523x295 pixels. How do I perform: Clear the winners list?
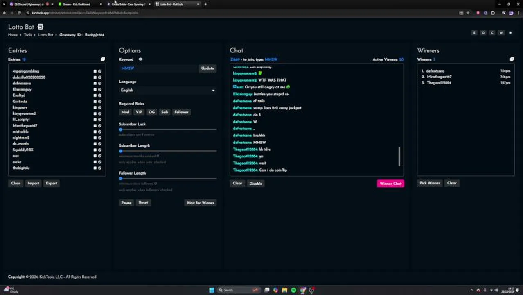452,183
